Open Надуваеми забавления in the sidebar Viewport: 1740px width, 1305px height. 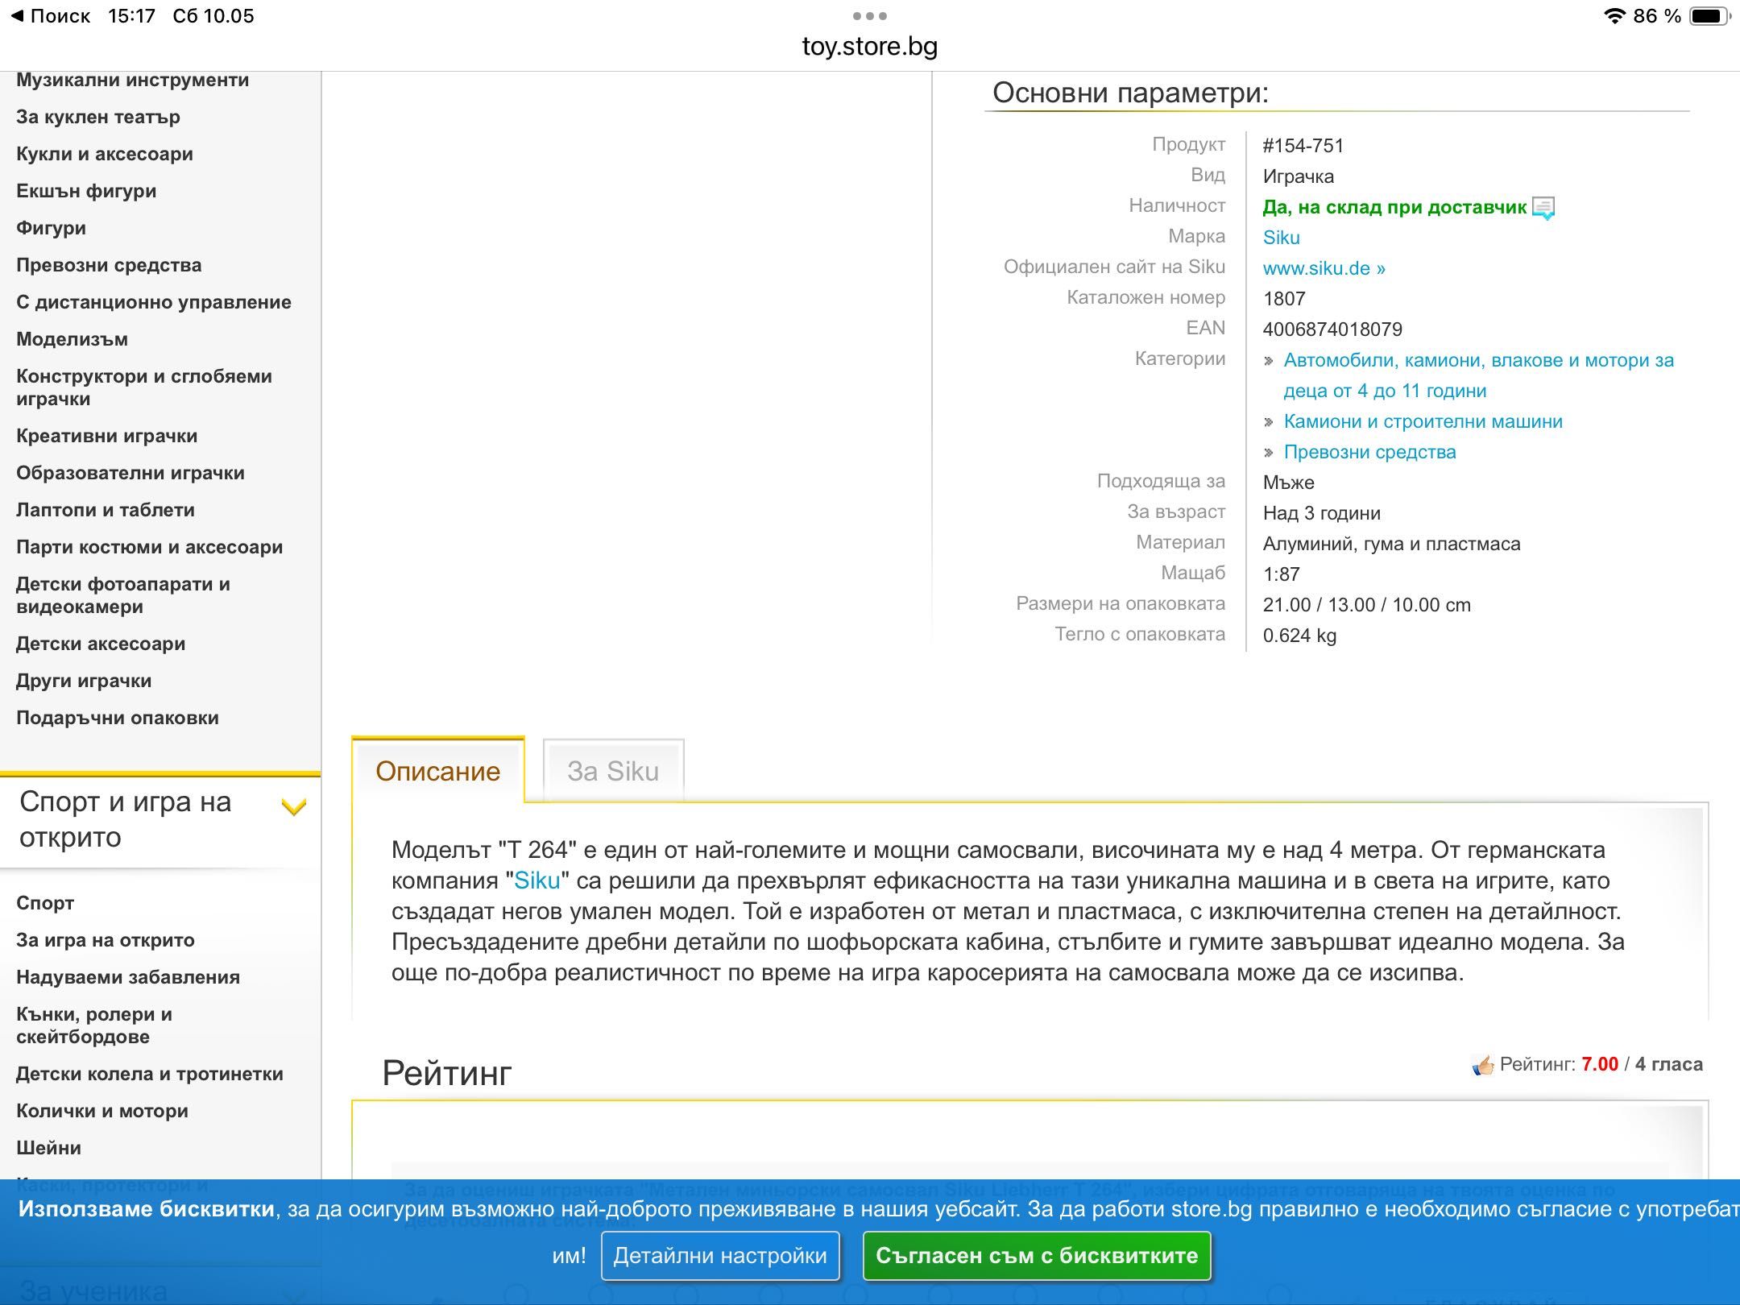[x=128, y=977]
